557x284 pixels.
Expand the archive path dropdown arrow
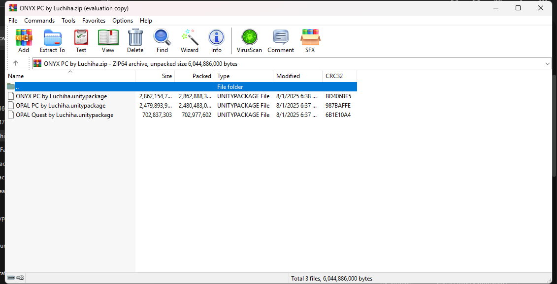pos(548,64)
